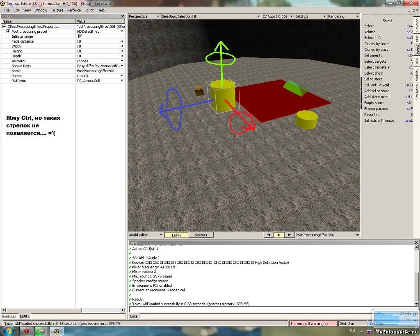
Task: Open the Platforms dropdown
Action: coord(121,81)
